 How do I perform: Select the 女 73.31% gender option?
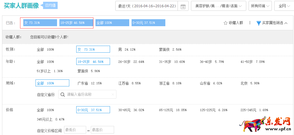[93, 49]
